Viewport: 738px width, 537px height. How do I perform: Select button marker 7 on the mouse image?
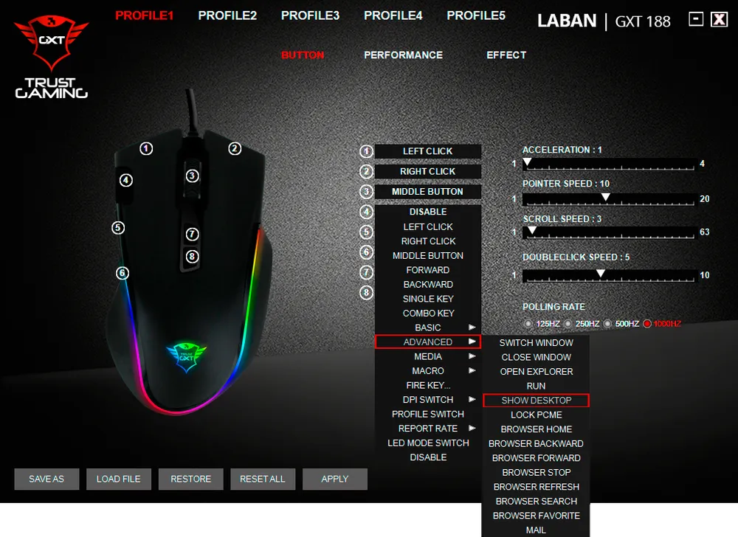click(192, 234)
